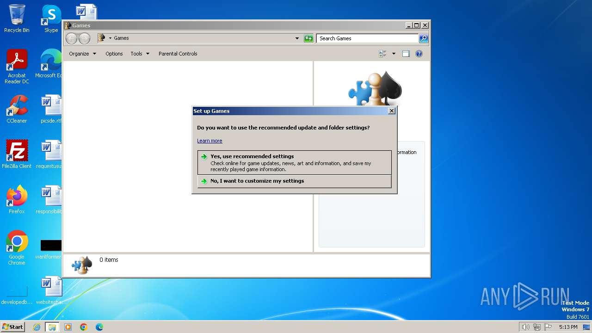
Task: Click the Back navigation arrow
Action: click(x=71, y=38)
